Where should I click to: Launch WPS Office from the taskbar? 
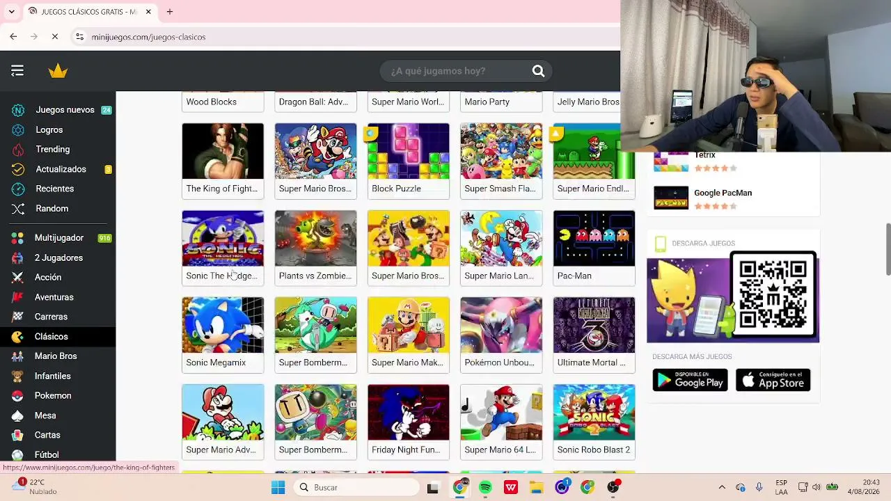coord(511,487)
